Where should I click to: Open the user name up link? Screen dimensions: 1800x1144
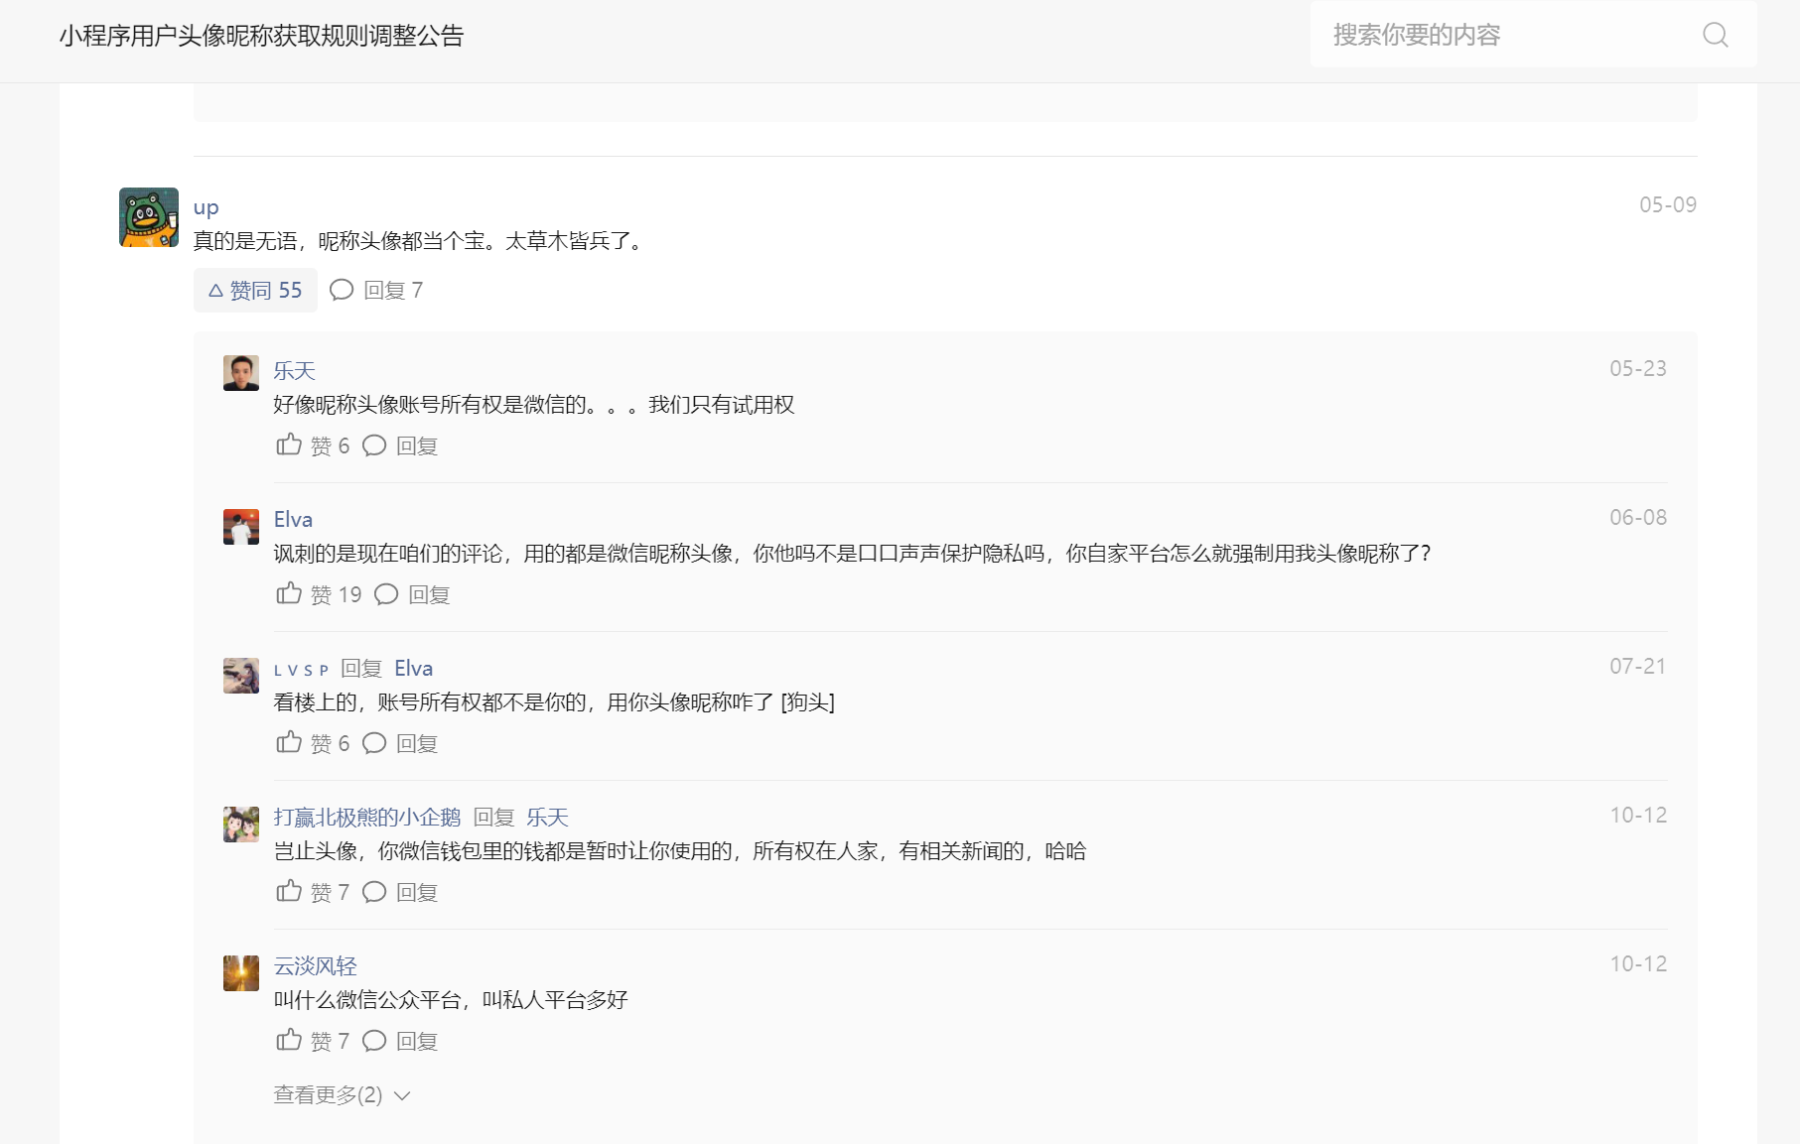point(206,207)
